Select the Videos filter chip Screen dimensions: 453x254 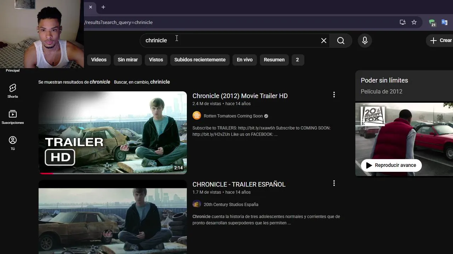pyautogui.click(x=99, y=60)
